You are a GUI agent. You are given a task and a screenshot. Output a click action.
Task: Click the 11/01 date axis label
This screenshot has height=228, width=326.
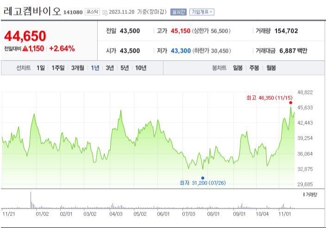(285, 214)
